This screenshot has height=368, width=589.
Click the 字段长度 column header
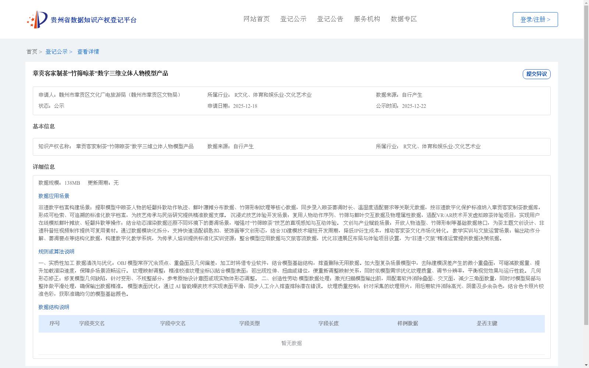pos(328,323)
